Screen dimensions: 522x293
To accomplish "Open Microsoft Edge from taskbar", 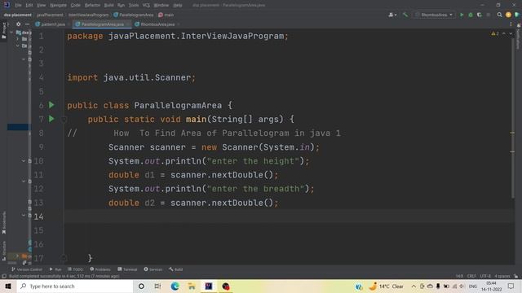I will pos(175,286).
